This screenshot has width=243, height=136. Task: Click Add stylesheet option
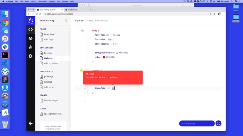[51, 63]
